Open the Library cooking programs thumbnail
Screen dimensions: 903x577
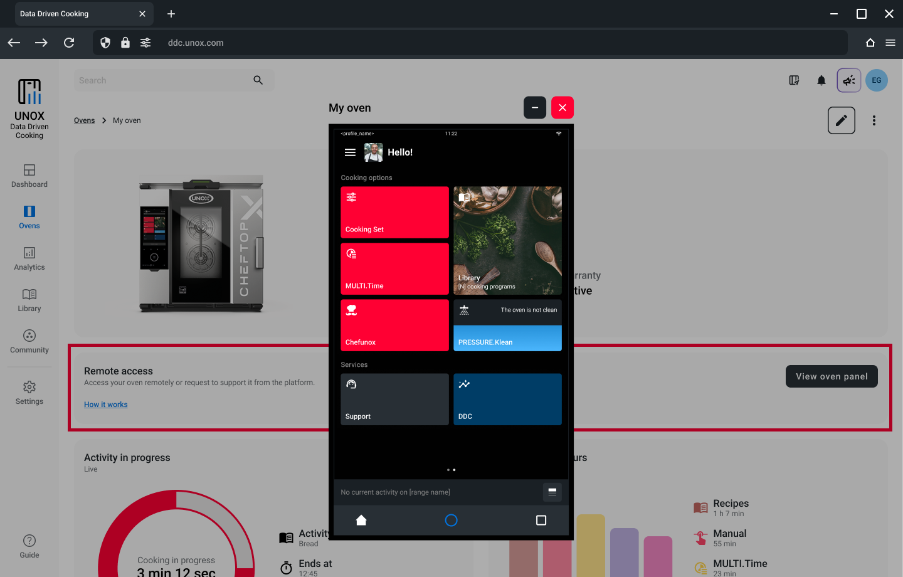click(507, 240)
